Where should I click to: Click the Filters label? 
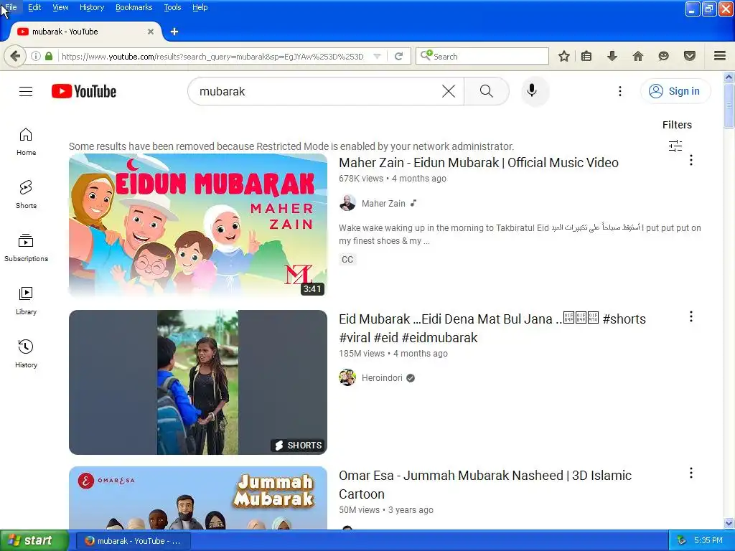coord(677,125)
